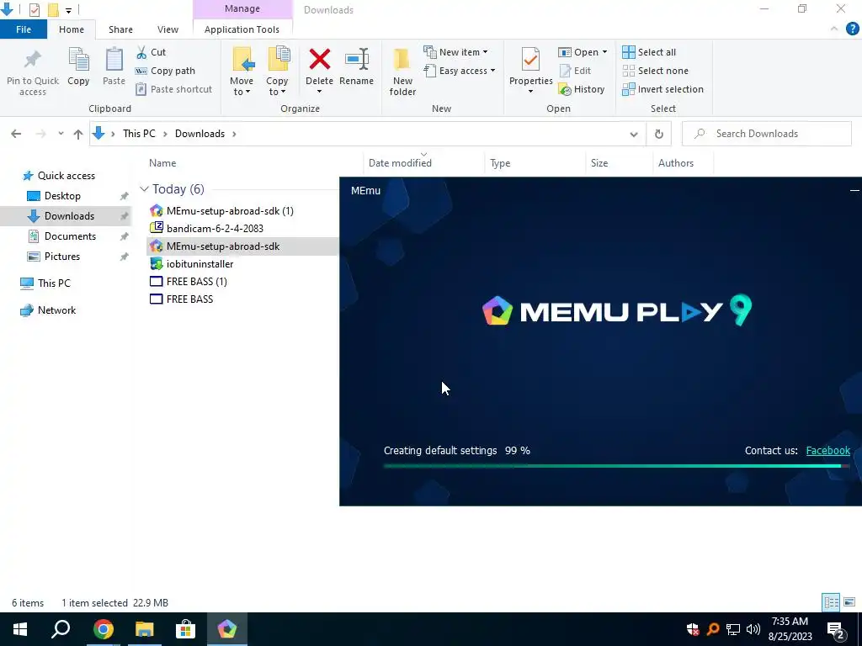This screenshot has height=646, width=862.
Task: Sort by Name column header
Action: (x=162, y=163)
